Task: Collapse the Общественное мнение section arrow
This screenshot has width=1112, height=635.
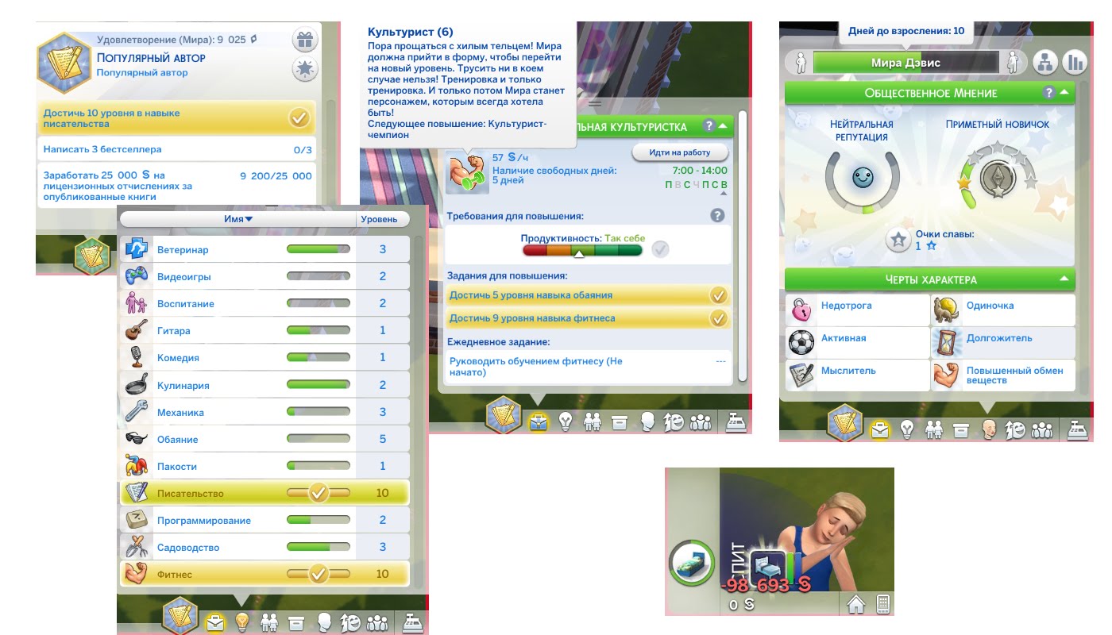Action: click(x=1064, y=93)
